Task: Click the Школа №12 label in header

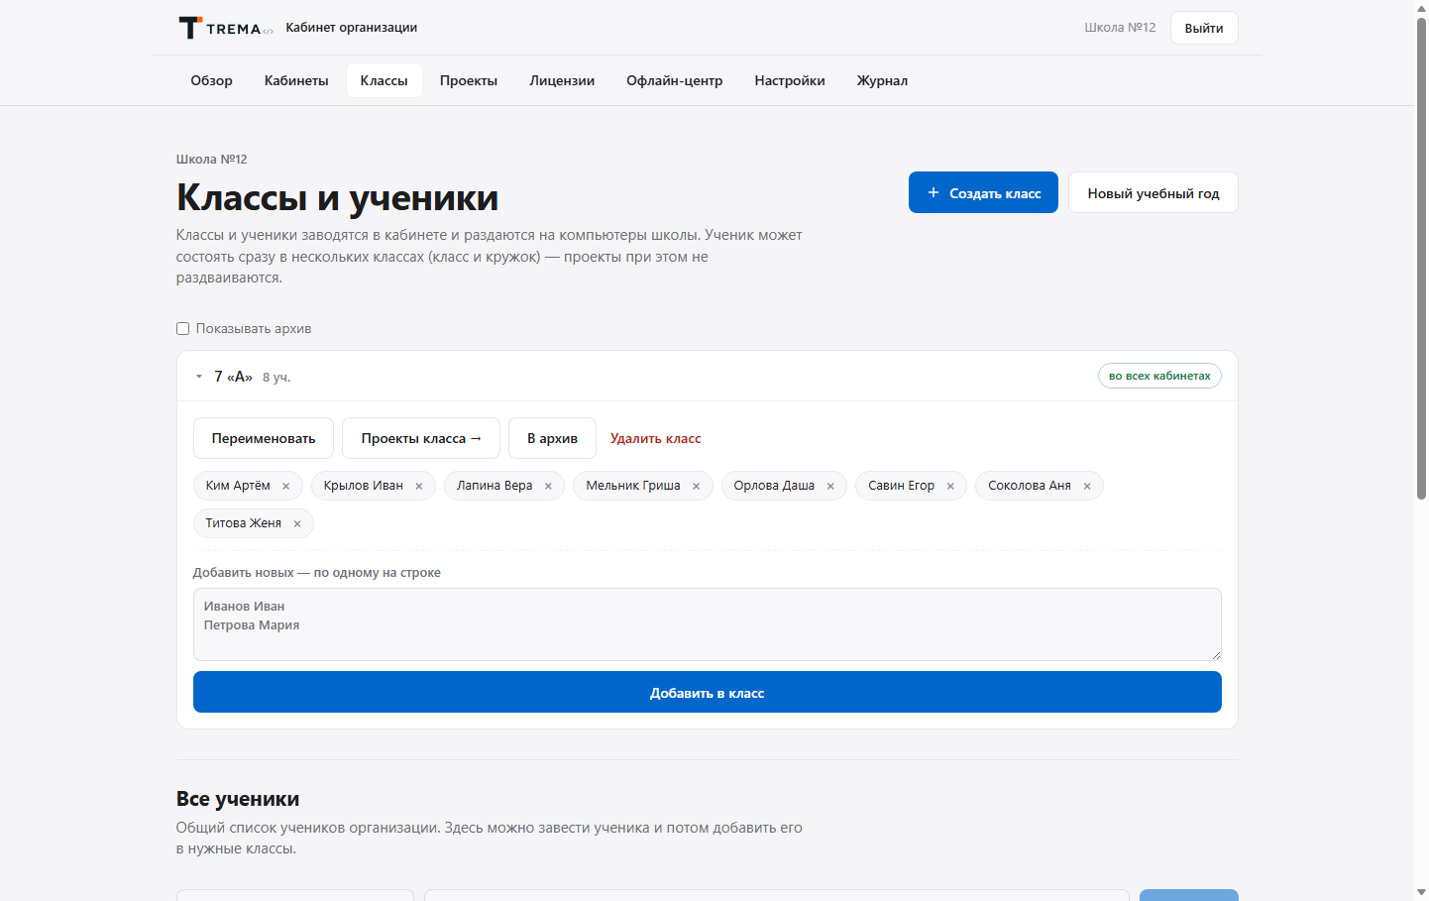Action: [x=1120, y=28]
